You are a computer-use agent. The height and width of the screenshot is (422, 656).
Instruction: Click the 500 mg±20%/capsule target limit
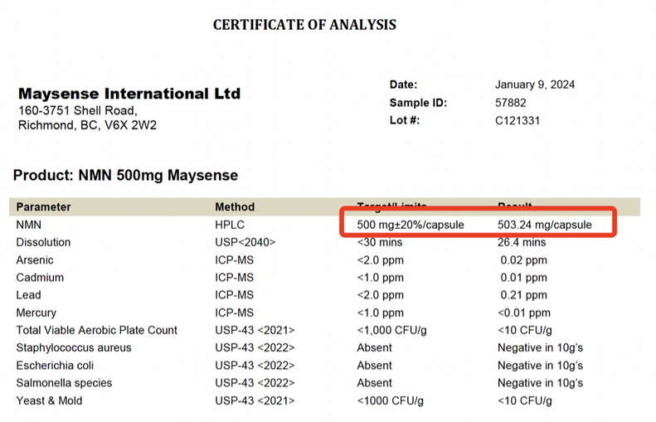[x=411, y=225]
